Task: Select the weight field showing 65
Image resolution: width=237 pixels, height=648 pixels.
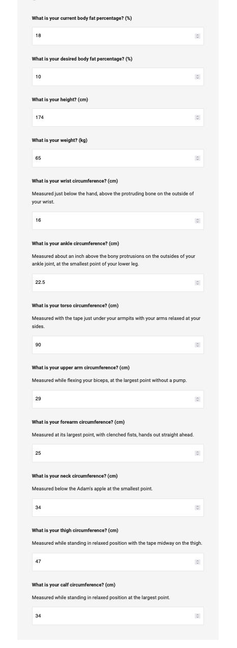Action: point(117,158)
